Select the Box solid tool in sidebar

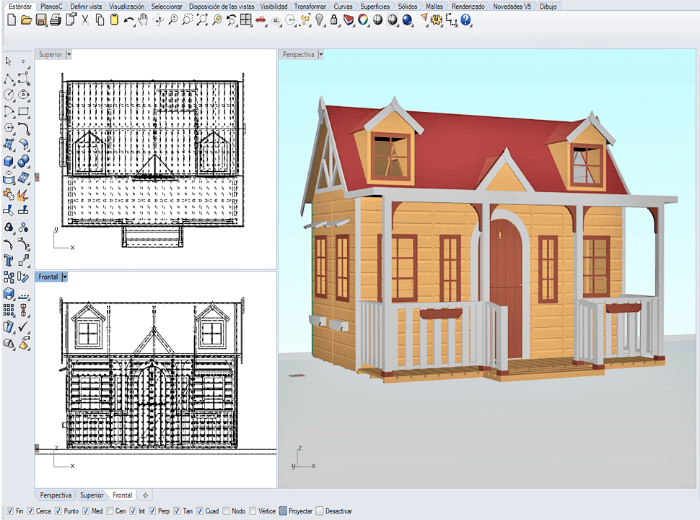coord(9,161)
